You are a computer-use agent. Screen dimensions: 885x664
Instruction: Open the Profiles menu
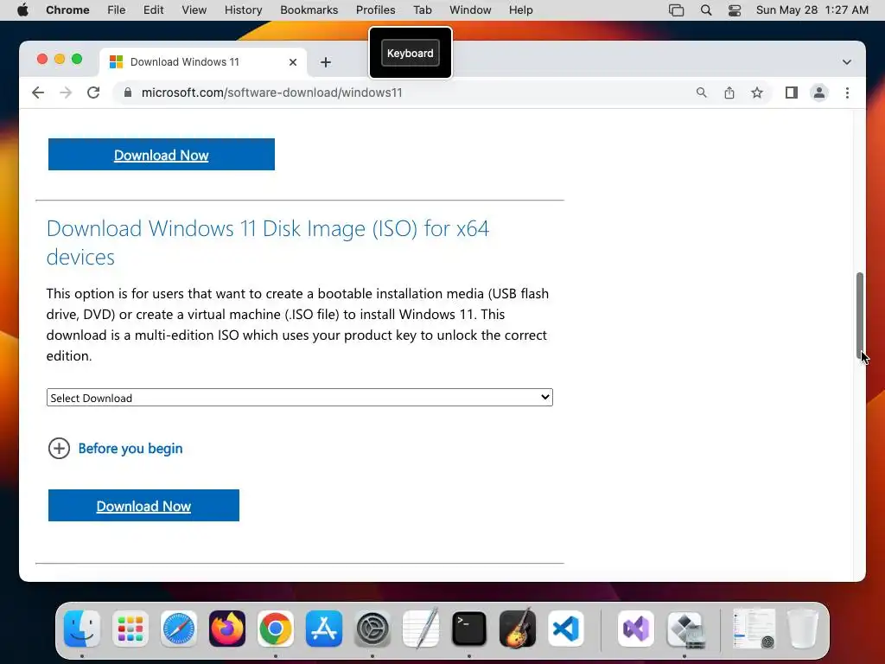point(375,10)
